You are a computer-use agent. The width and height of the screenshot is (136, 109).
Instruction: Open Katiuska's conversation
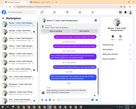click(x=18, y=32)
